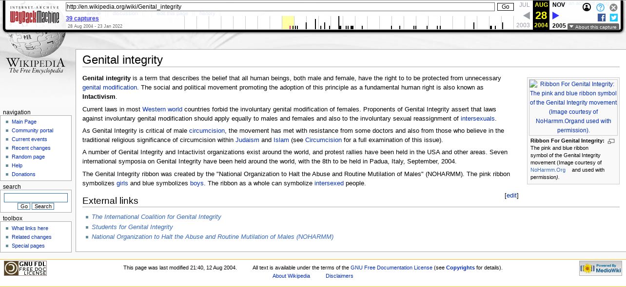Click the edit link for External links section
The width and height of the screenshot is (626, 287).
(511, 196)
